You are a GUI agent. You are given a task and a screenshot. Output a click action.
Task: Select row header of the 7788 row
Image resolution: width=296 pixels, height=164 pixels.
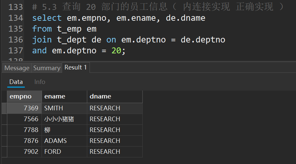(4, 130)
